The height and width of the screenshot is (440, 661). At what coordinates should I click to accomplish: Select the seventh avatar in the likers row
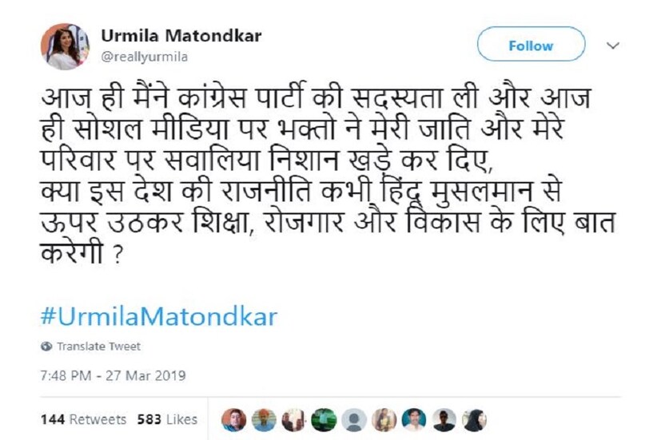(414, 420)
